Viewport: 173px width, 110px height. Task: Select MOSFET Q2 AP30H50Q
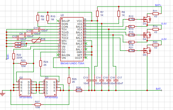(x=25, y=88)
